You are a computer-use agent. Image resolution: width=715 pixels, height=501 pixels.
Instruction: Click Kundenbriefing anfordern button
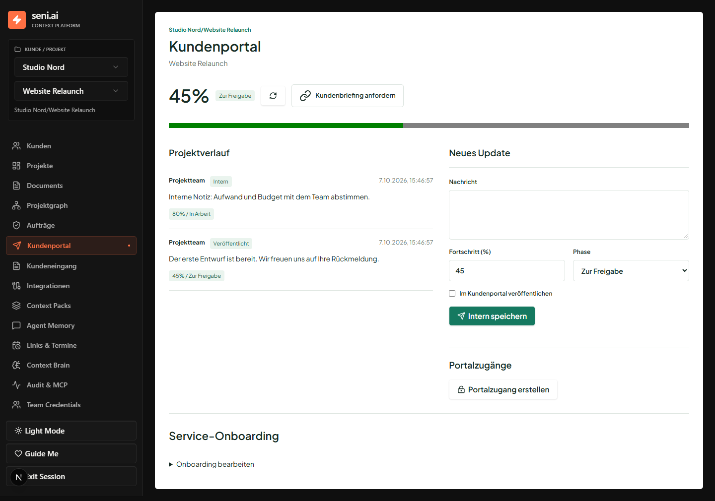pyautogui.click(x=348, y=96)
